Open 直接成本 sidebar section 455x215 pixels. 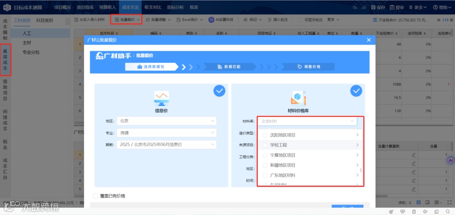[x=5, y=60]
